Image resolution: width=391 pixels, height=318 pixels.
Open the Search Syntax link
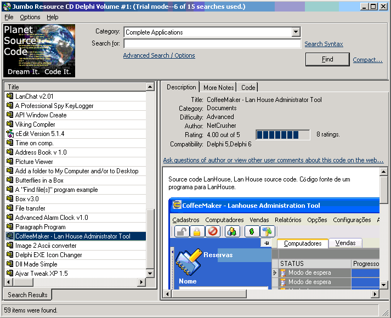point(324,44)
